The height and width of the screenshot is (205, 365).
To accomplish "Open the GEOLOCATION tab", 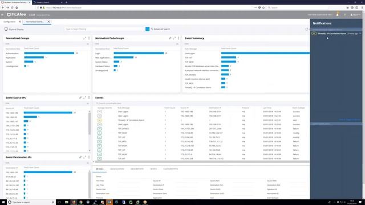I will click(x=117, y=169).
